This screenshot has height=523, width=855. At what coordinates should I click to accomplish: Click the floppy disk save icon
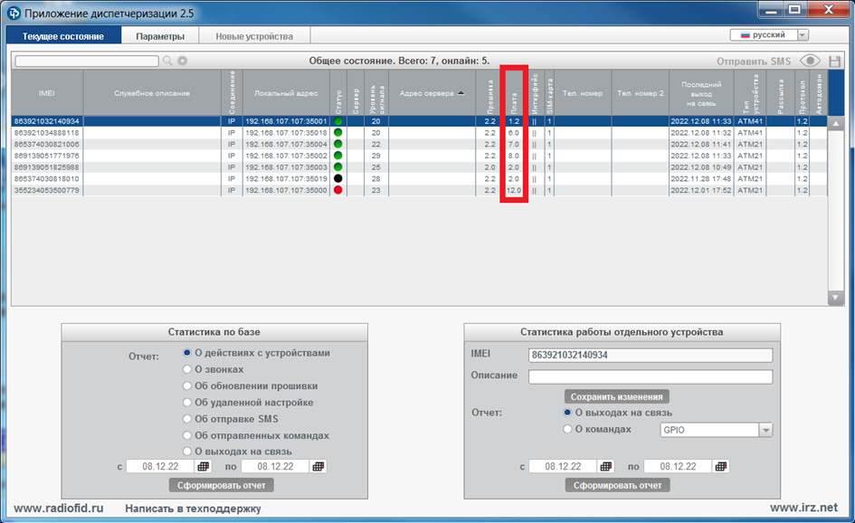point(834,61)
